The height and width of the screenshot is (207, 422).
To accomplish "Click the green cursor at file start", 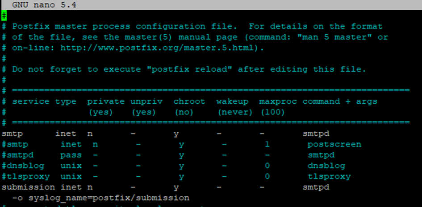I will pyautogui.click(x=4, y=16).
